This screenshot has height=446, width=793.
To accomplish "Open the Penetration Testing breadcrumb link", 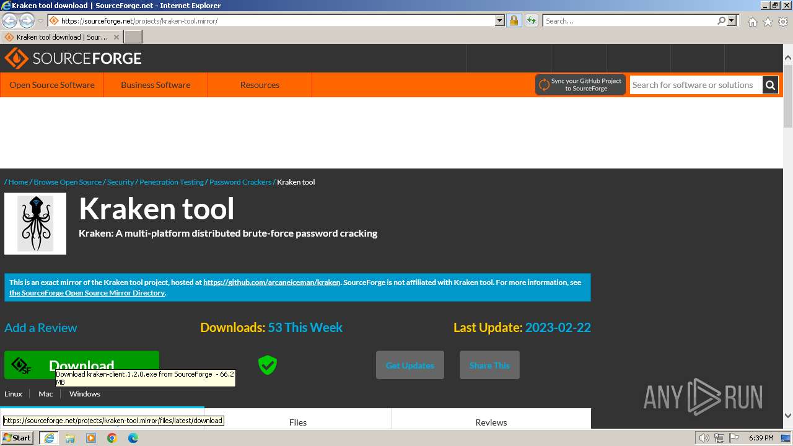I will (x=172, y=182).
